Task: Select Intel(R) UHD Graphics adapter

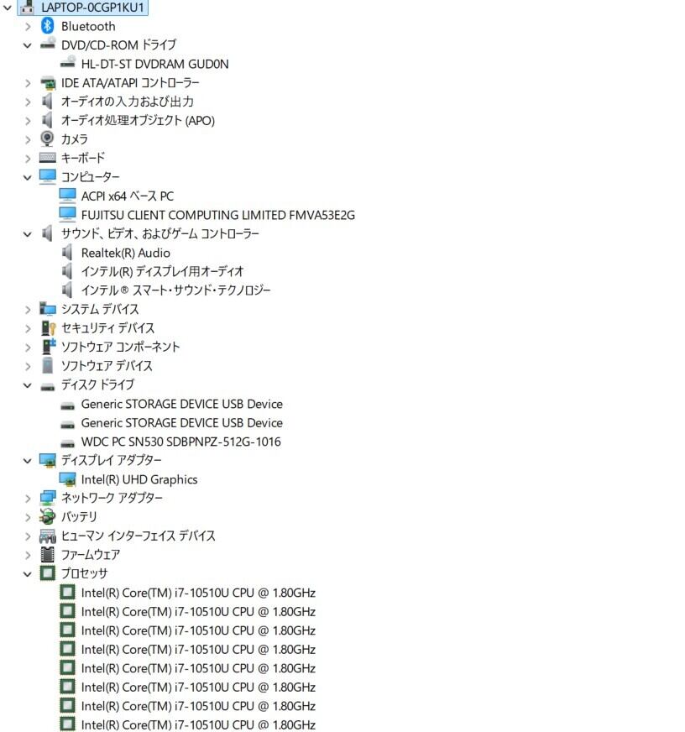Action: 139,479
